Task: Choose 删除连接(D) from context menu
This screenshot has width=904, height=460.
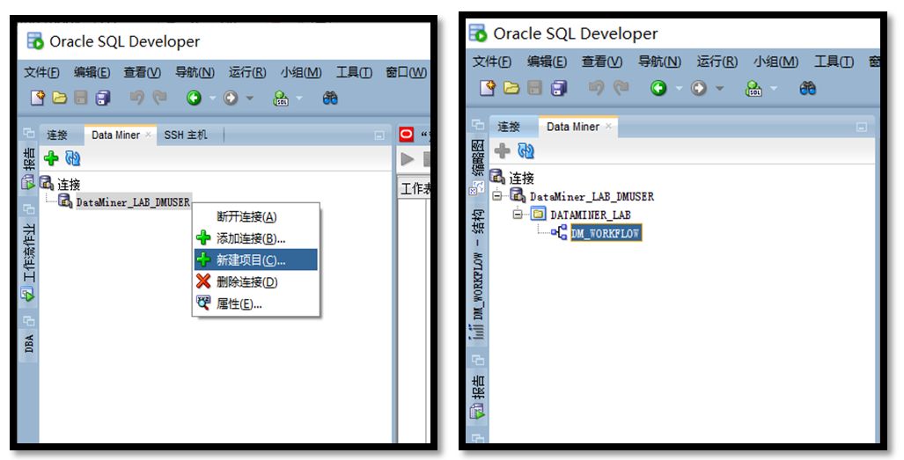Action: (256, 281)
